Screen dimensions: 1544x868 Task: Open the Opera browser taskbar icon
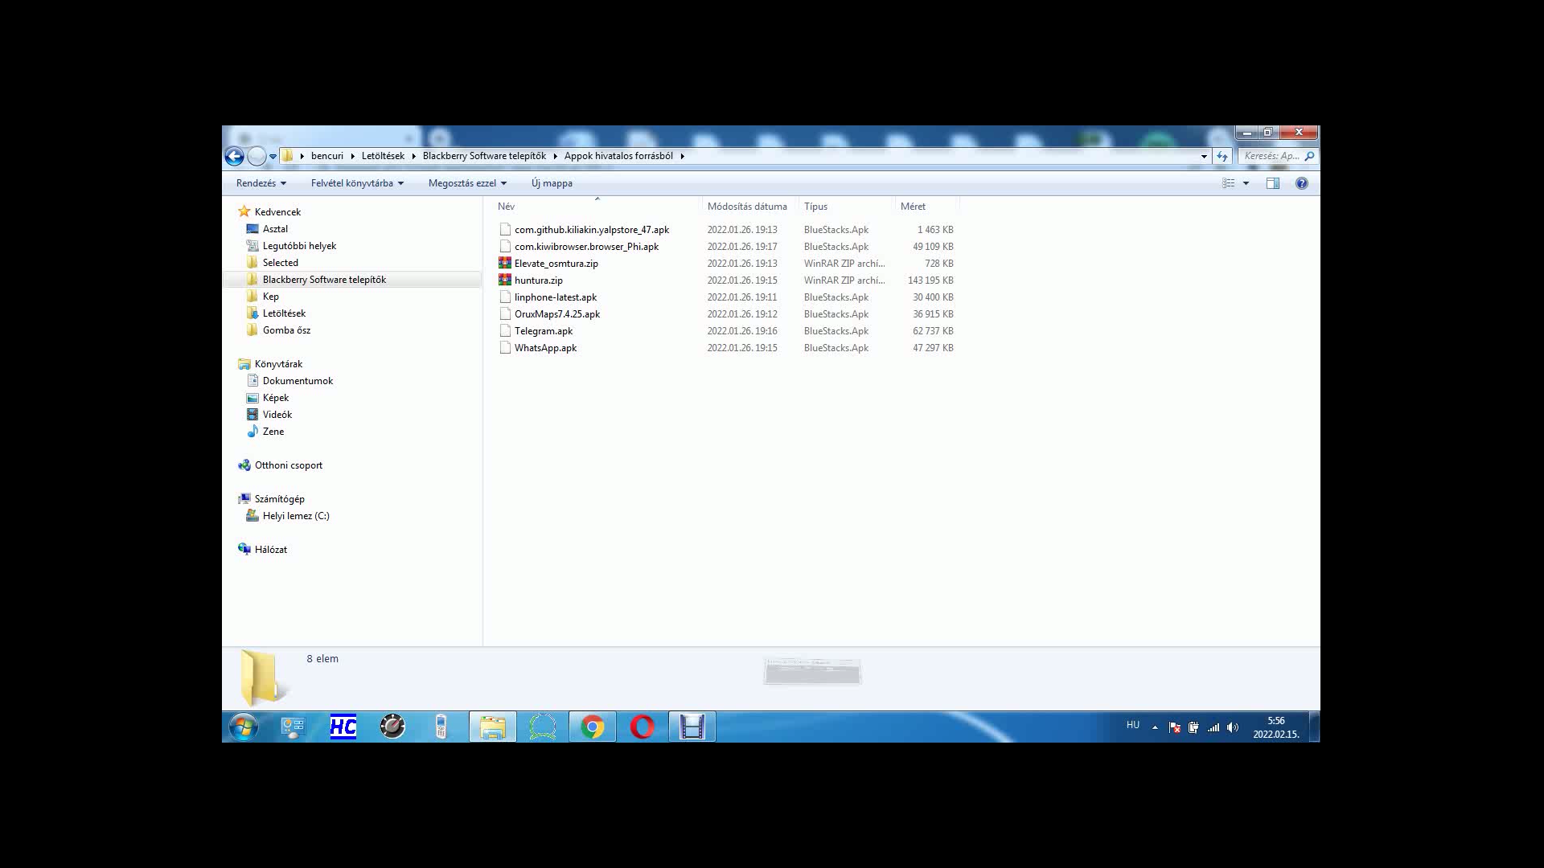[642, 727]
